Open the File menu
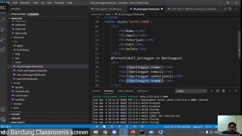This screenshot has height=136, width=242. click(x=8, y=3)
